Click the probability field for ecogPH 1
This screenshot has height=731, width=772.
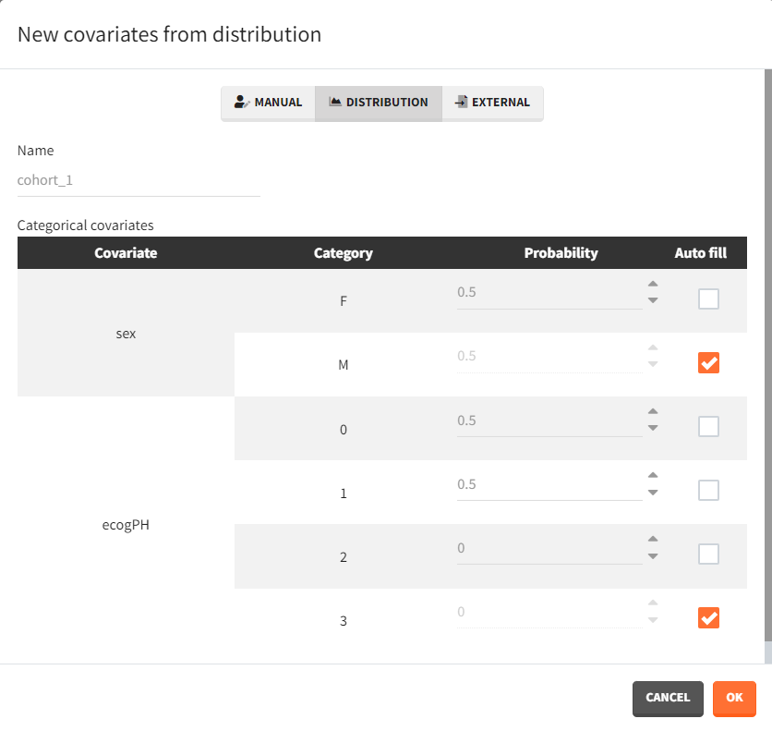coord(549,485)
